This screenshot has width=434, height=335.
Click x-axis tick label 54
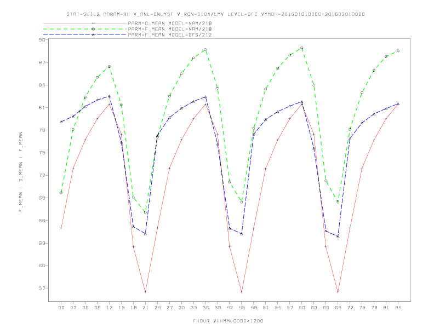point(278,308)
